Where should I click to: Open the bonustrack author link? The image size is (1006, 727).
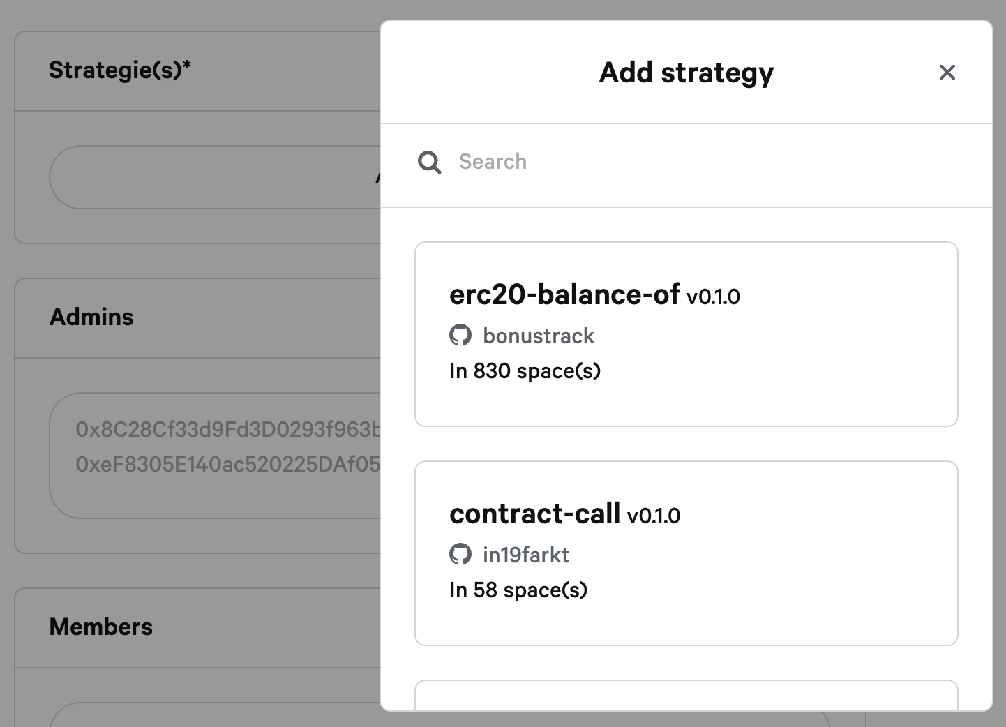pyautogui.click(x=539, y=336)
